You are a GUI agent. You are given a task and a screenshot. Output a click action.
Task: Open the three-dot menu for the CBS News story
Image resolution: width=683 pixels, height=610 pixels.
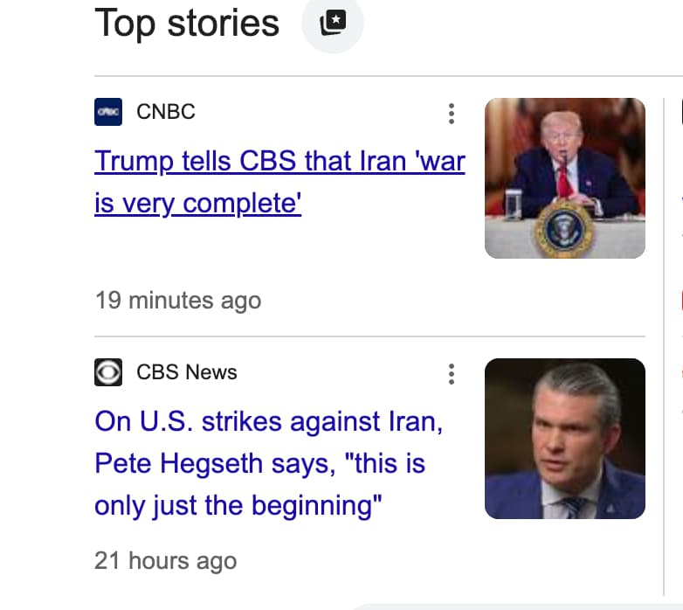tap(451, 374)
